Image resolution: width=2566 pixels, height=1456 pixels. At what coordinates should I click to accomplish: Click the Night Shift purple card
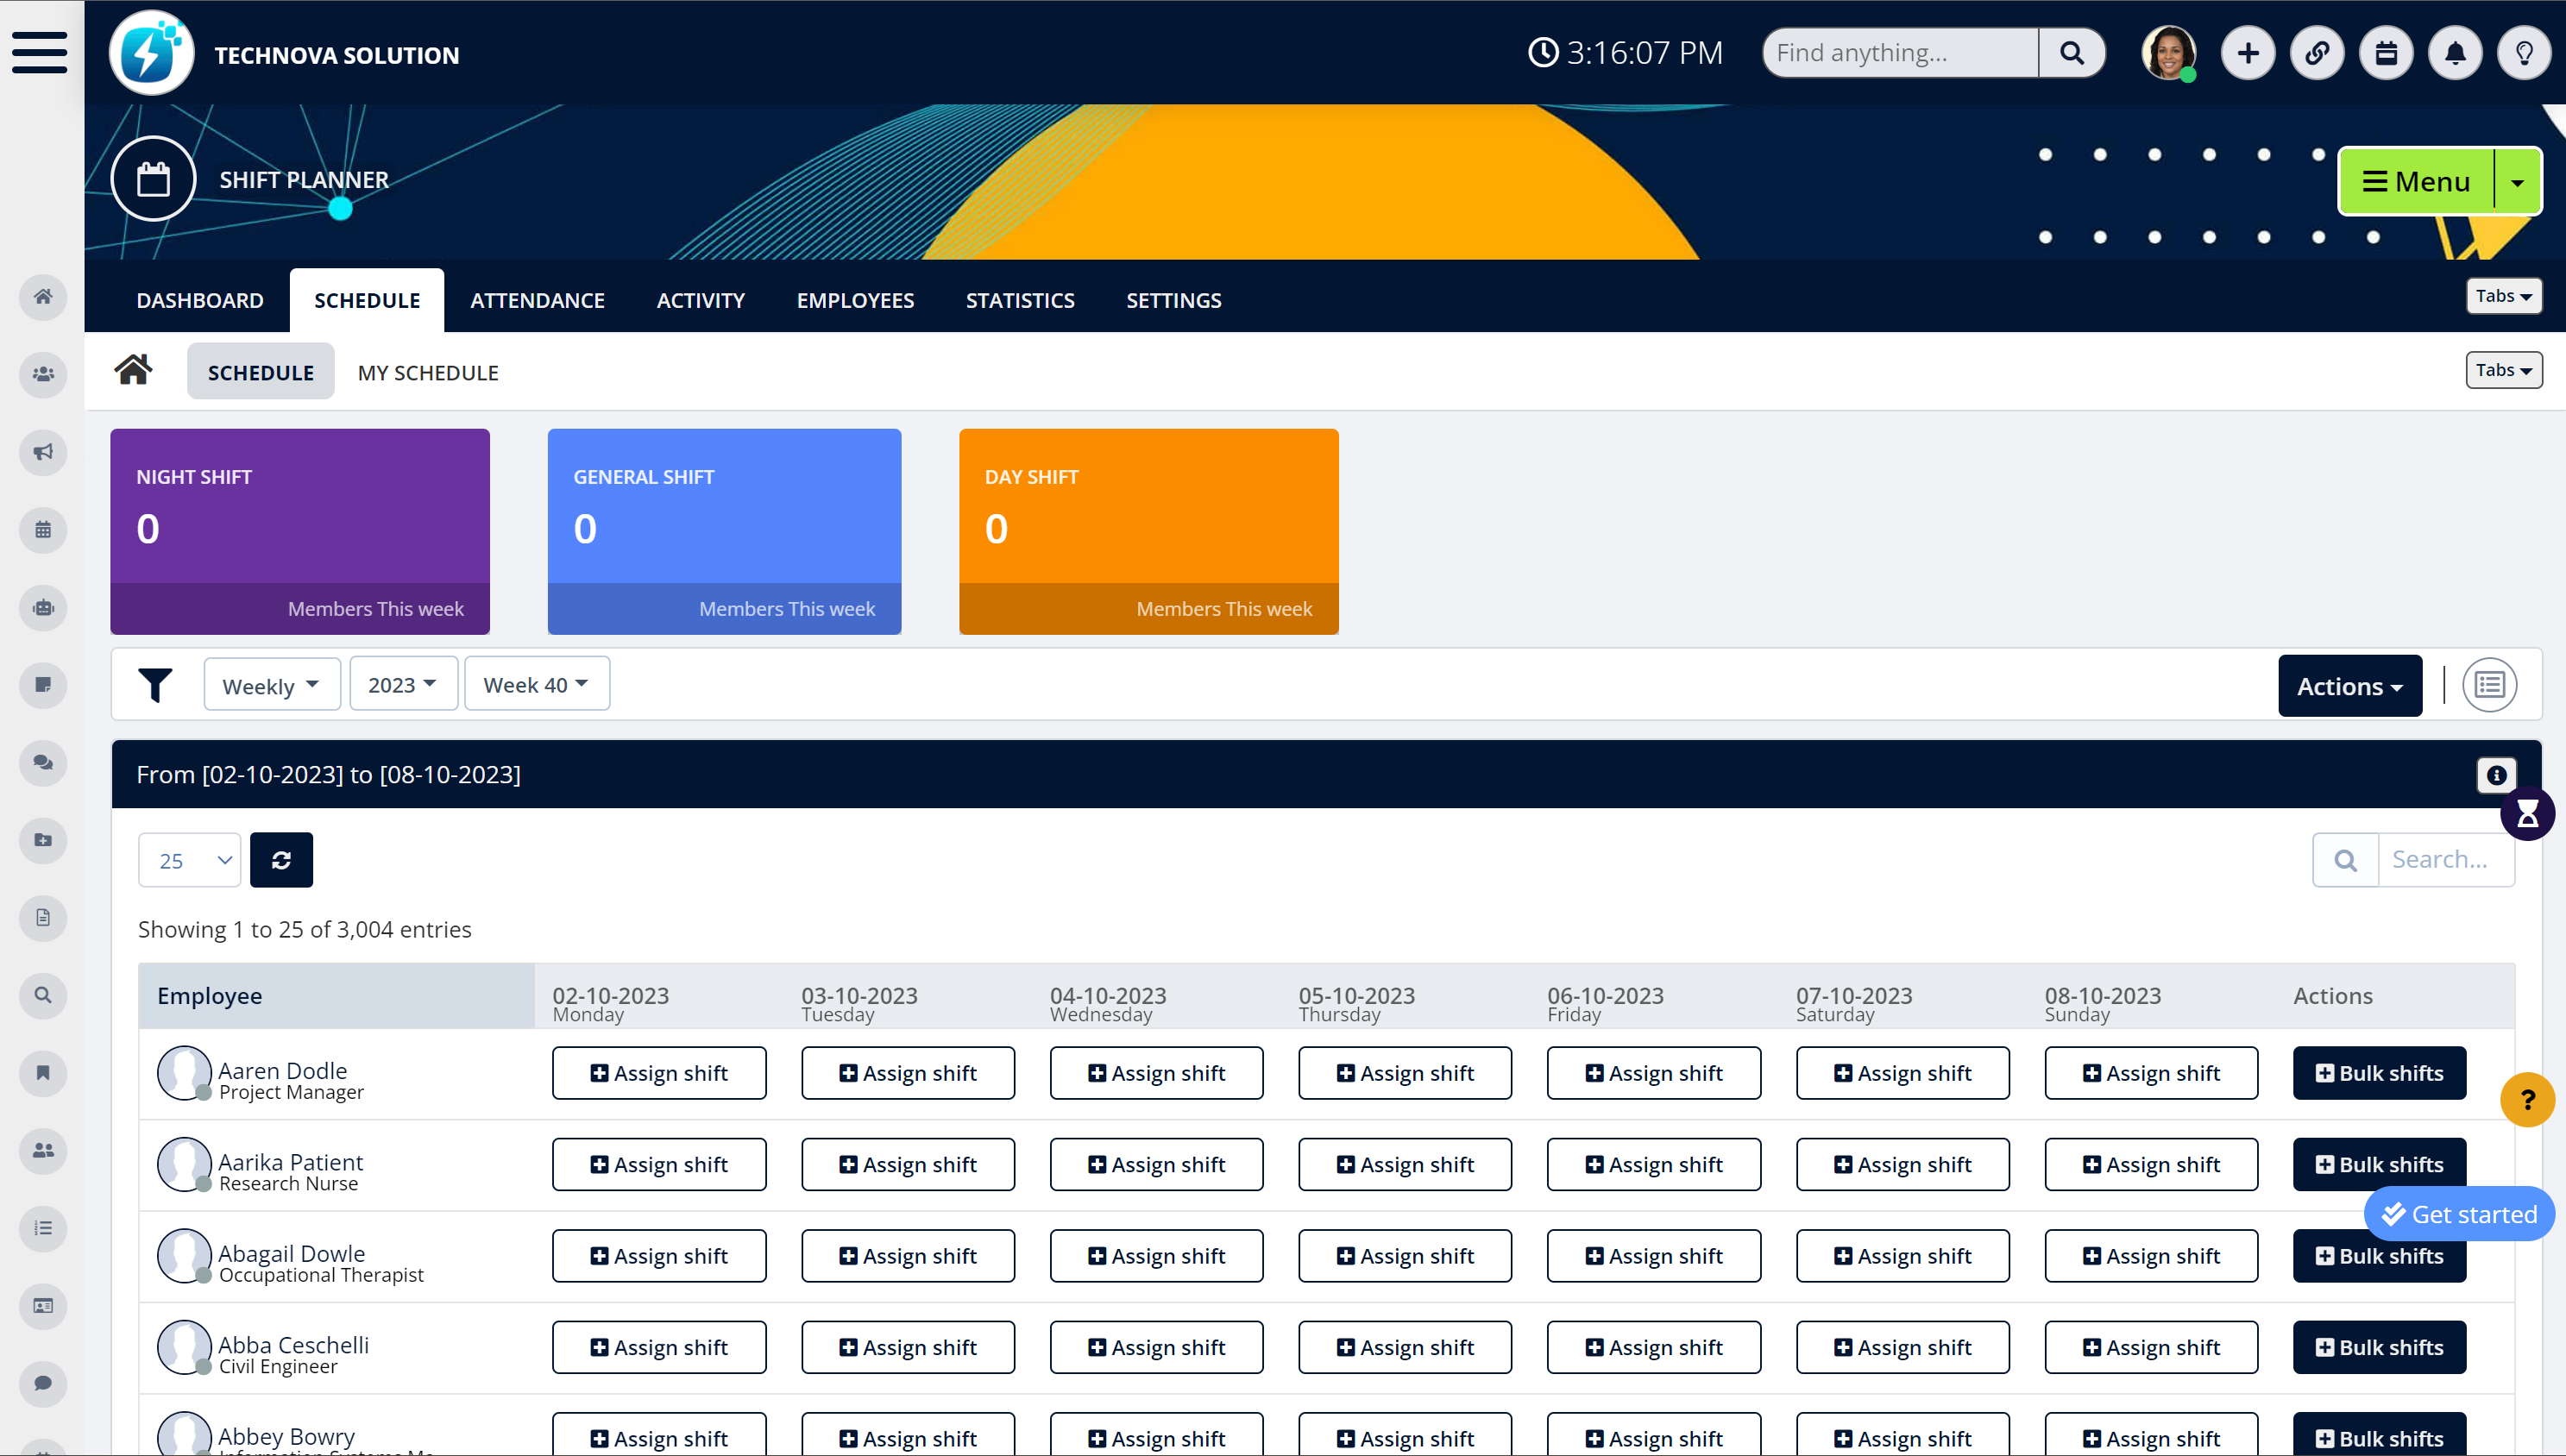click(300, 531)
